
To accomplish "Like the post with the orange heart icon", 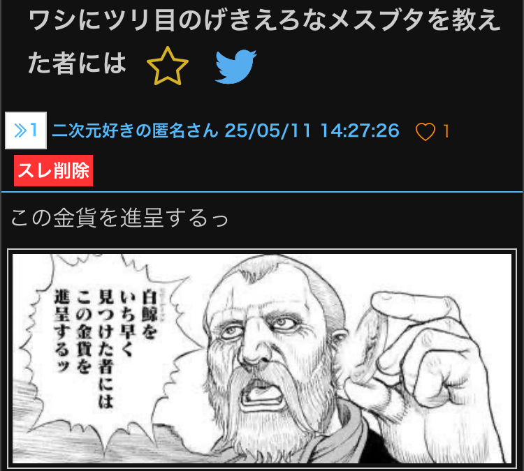I will coord(425,131).
